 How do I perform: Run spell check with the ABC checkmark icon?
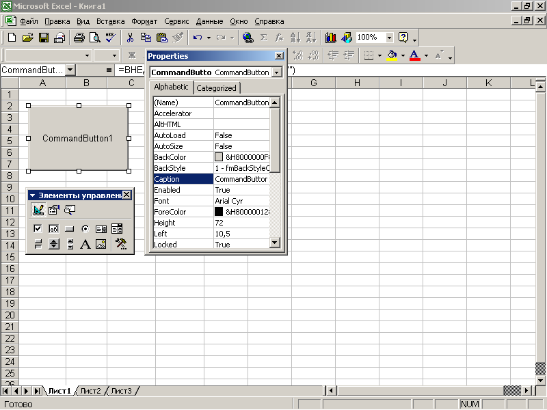tap(111, 38)
